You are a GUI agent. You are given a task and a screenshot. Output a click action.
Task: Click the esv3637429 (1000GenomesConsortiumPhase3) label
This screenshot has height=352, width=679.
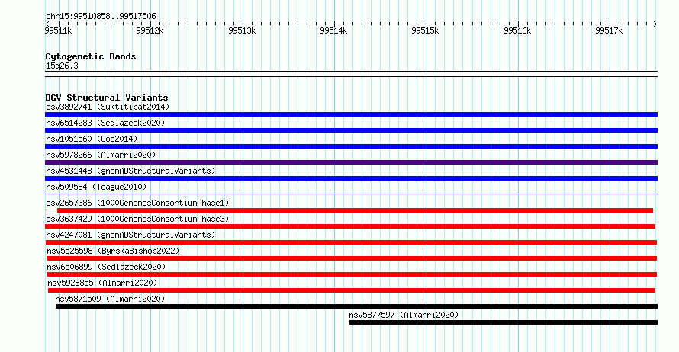137,219
